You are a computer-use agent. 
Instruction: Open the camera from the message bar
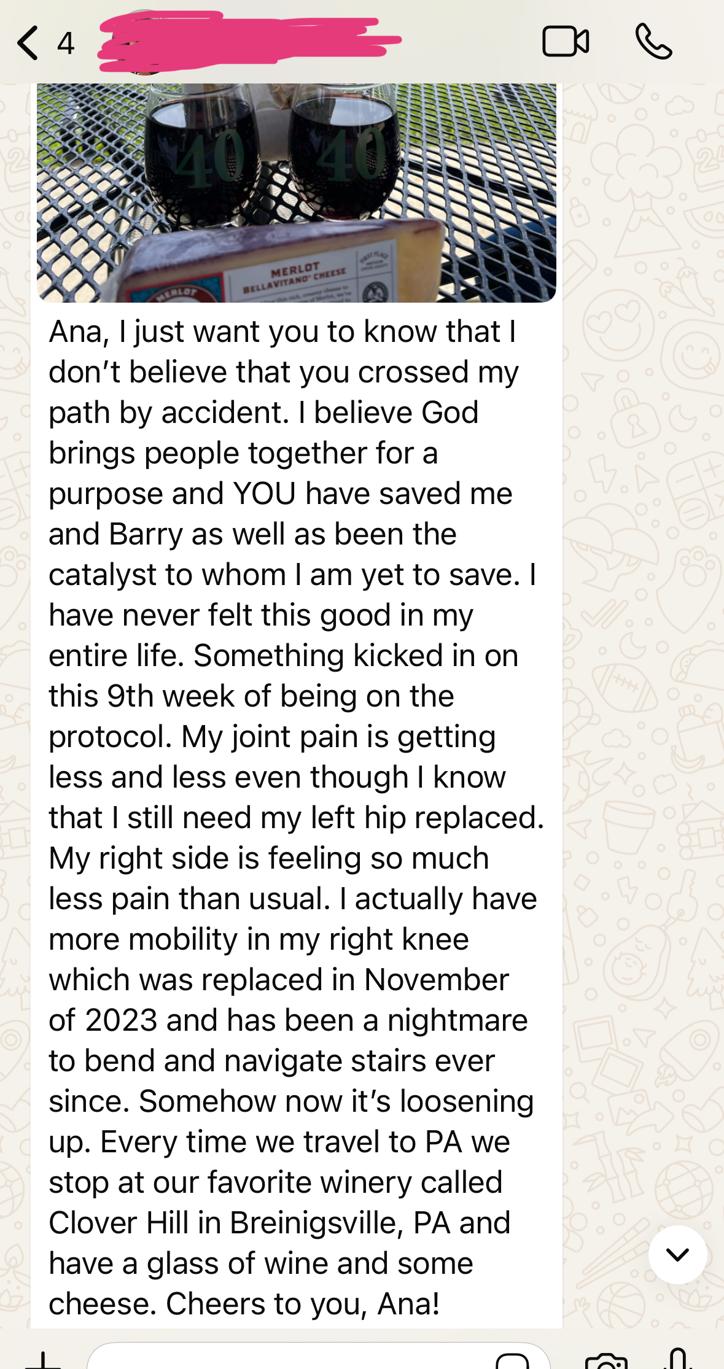pyautogui.click(x=607, y=1361)
